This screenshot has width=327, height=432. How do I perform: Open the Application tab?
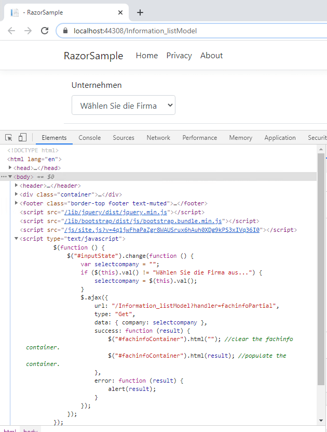click(x=280, y=137)
